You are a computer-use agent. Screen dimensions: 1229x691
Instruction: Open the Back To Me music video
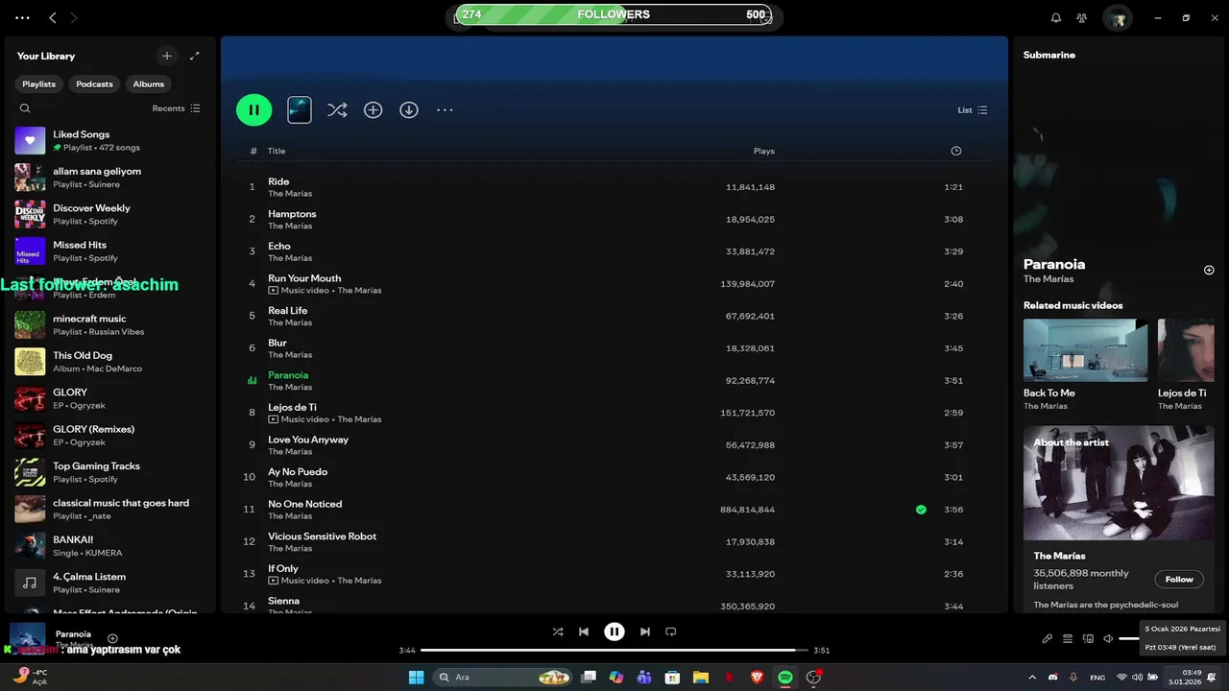1085,365
